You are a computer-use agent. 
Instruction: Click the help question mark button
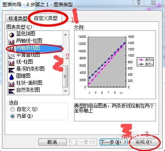[x=139, y=3]
